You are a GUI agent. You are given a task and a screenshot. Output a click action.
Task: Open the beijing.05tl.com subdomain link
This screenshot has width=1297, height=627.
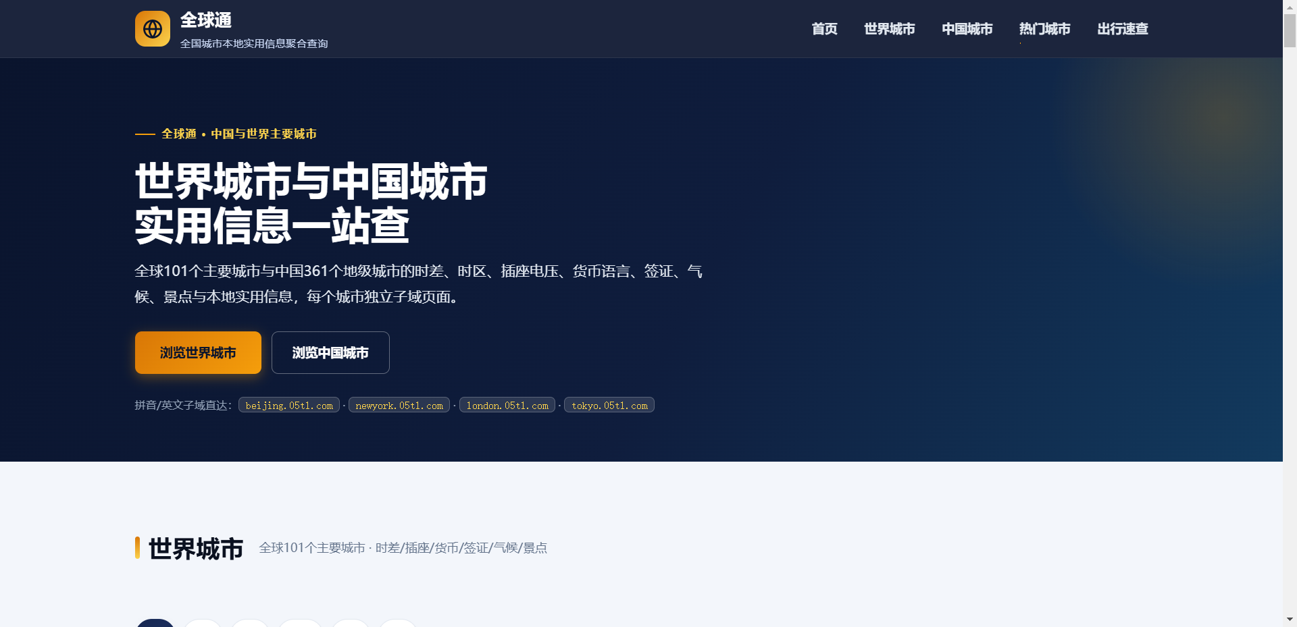point(289,405)
